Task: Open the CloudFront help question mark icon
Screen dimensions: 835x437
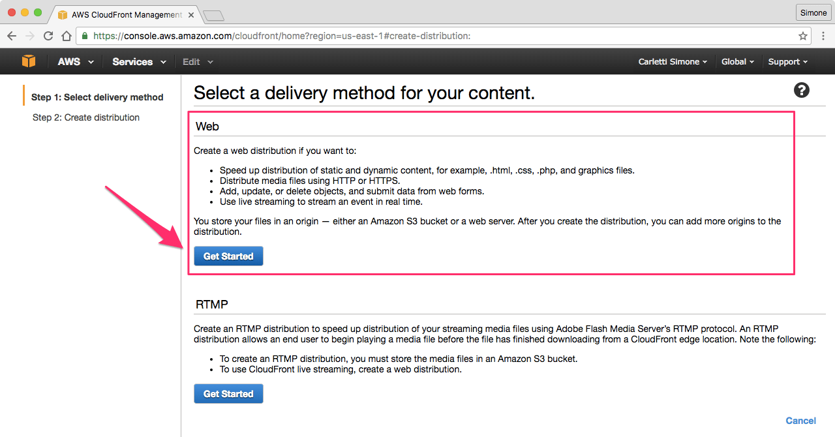Action: (802, 90)
